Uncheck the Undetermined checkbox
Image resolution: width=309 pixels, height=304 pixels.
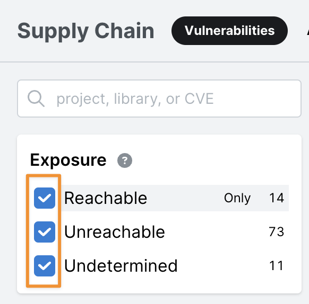point(45,266)
